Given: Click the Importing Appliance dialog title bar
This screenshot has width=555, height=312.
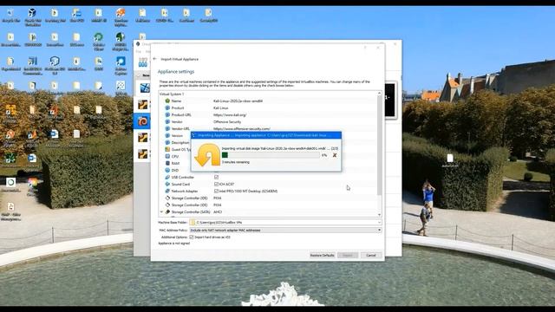Looking at the screenshot, I should [x=266, y=135].
